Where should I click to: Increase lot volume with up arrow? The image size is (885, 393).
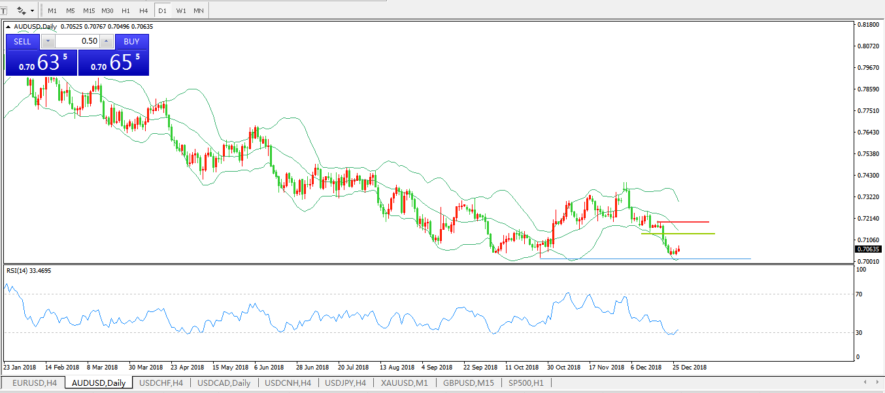pyautogui.click(x=107, y=41)
